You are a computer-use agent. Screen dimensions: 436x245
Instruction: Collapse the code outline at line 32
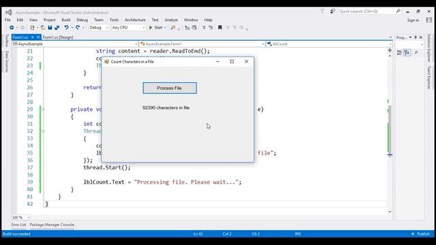click(43, 131)
